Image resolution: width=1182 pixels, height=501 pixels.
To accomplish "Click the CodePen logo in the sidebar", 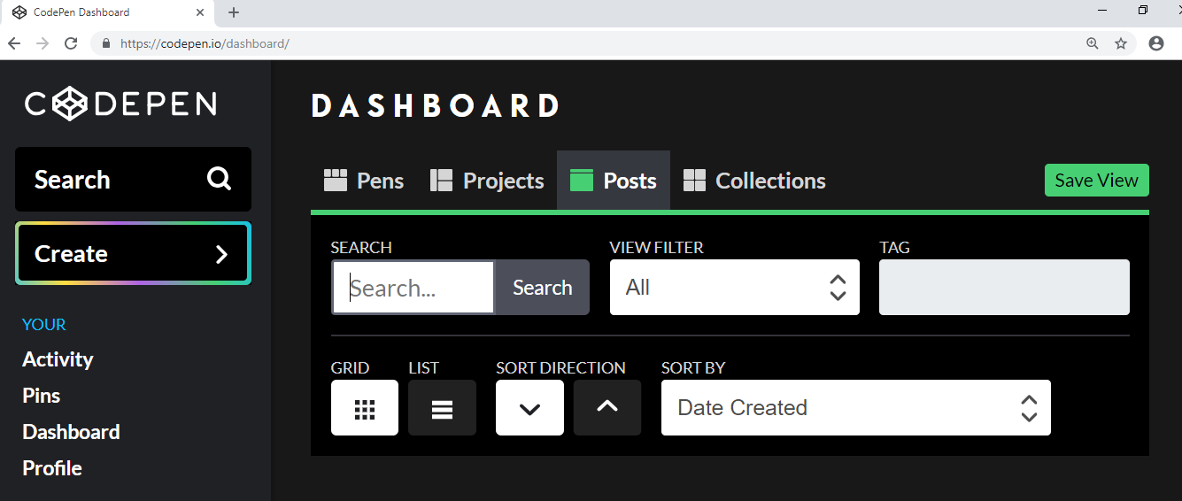I will click(x=120, y=104).
